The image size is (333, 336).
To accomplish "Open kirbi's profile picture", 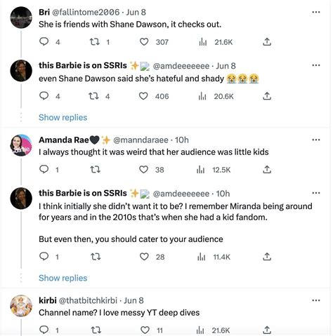I will click(21, 306).
